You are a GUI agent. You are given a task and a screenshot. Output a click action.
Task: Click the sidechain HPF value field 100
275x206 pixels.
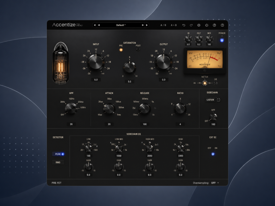213,124
